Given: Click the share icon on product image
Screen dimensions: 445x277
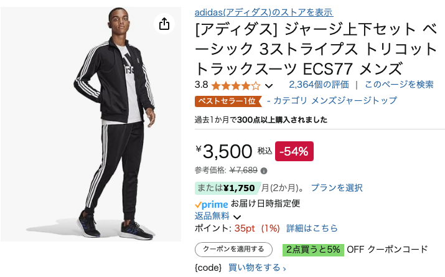Looking at the screenshot, I should pyautogui.click(x=164, y=24).
